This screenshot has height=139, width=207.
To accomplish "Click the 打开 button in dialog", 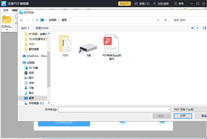I will pyautogui.click(x=183, y=116).
